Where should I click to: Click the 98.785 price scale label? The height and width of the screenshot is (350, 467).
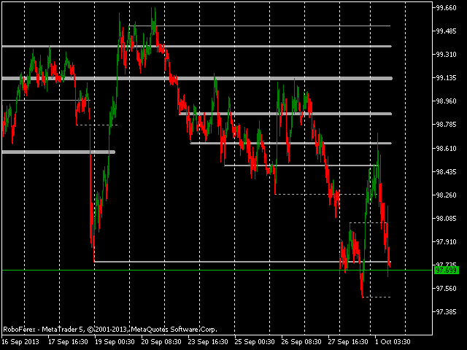click(x=446, y=125)
